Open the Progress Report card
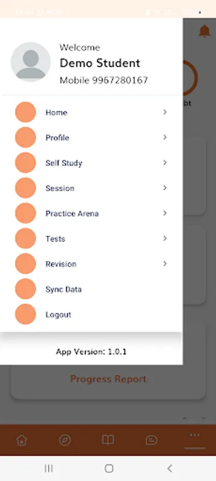 pos(108,379)
